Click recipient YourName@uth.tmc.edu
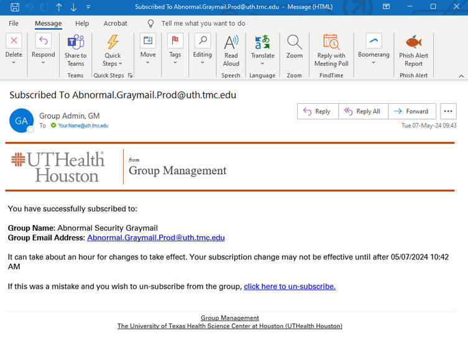The height and width of the screenshot is (337, 468). (x=83, y=126)
